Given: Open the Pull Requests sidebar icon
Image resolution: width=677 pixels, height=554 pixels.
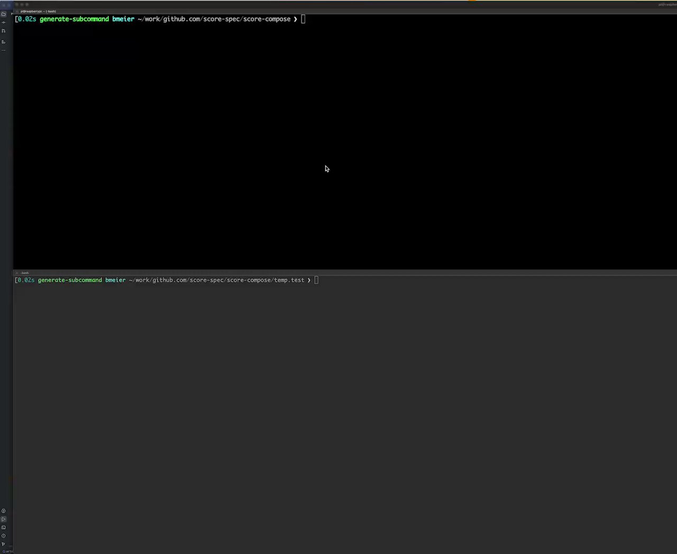Looking at the screenshot, I should pyautogui.click(x=4, y=31).
